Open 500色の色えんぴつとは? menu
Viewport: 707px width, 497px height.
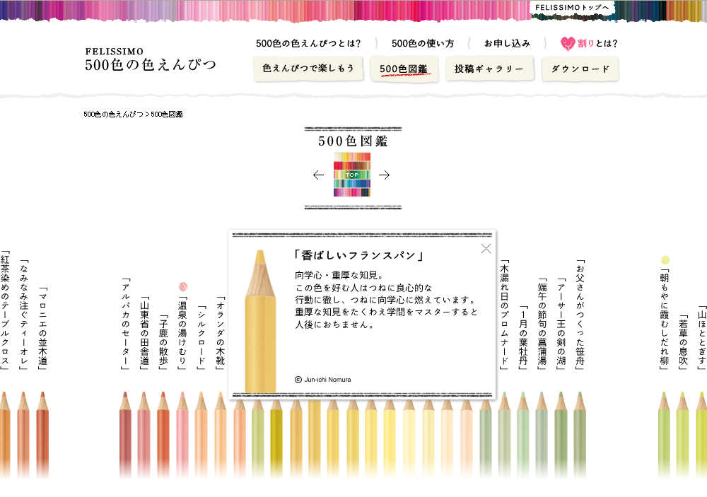tap(308, 43)
